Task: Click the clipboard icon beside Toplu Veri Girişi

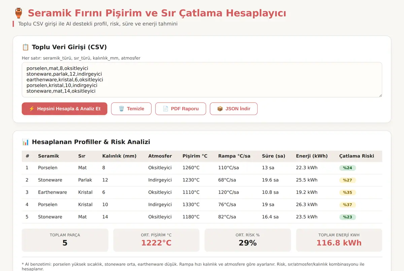Action: (x=25, y=47)
